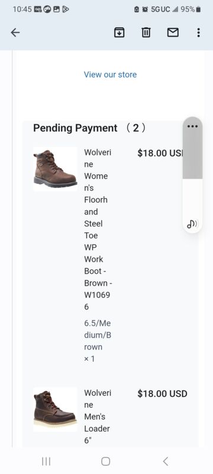Archive this email with the archive icon
The image size is (213, 474).
119,33
